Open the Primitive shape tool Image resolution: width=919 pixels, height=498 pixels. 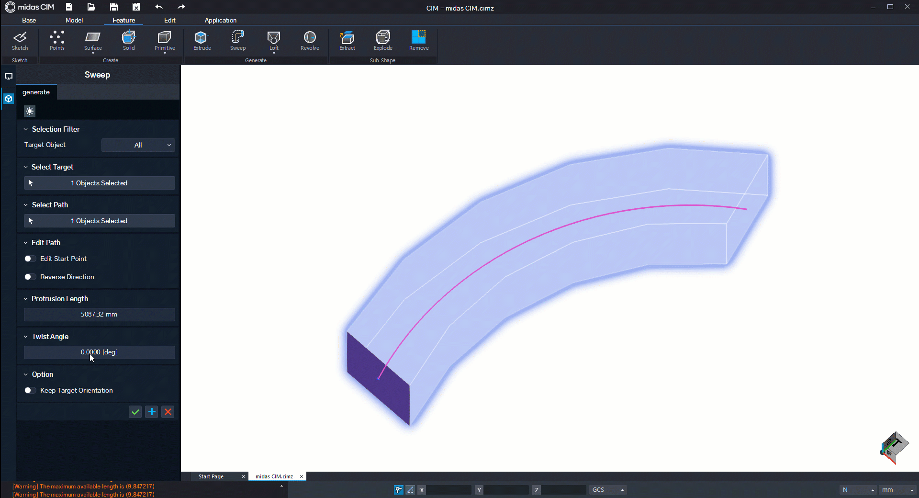point(165,42)
